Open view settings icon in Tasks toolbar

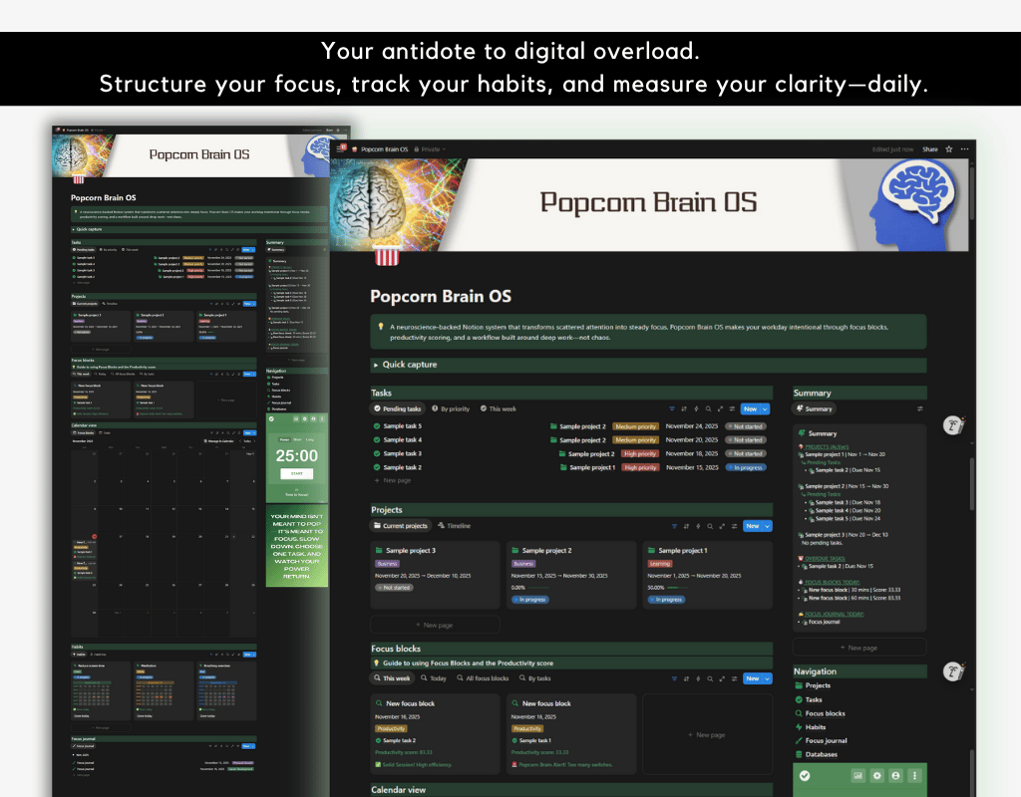(732, 408)
